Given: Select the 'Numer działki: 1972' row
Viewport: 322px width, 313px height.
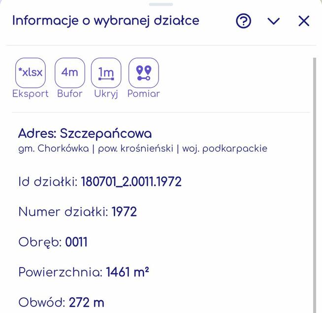Looking at the screenshot, I should [x=78, y=212].
